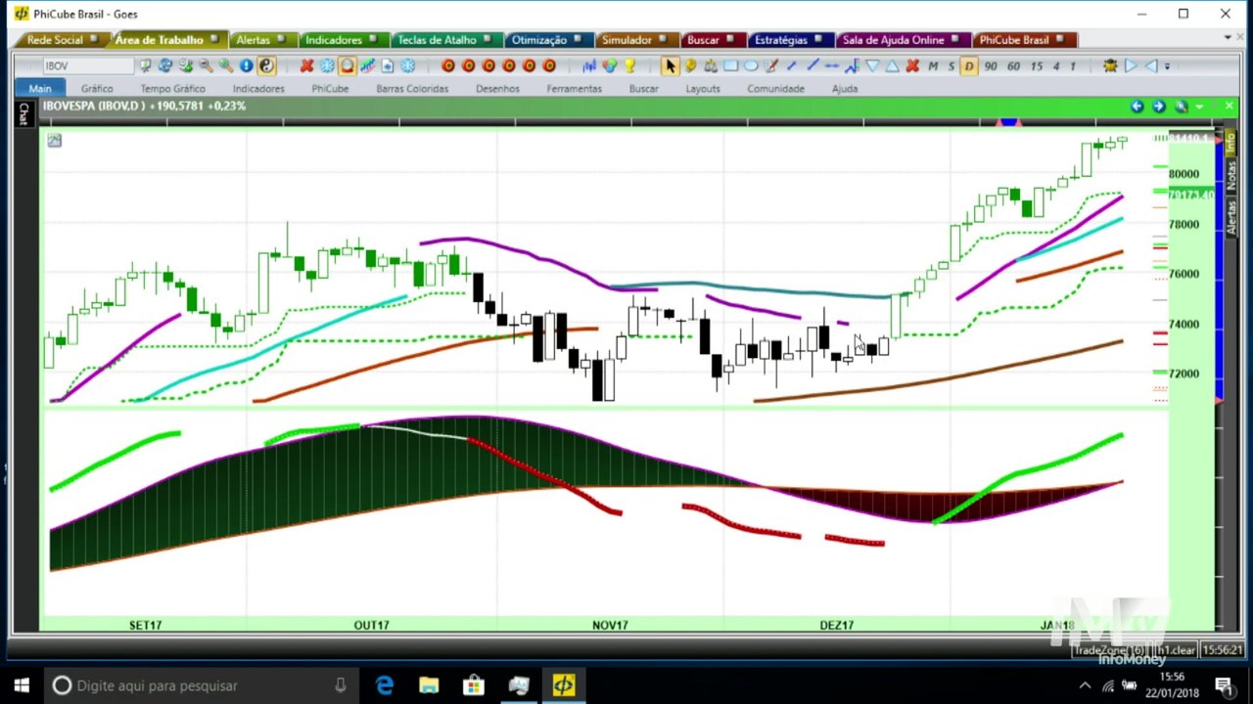
Task: Switch to the Alertas tab
Action: coord(260,40)
